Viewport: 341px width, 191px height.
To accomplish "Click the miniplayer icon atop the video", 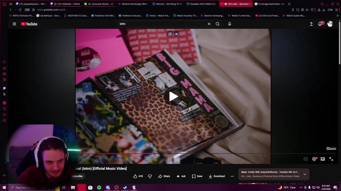I will (x=170, y=34).
